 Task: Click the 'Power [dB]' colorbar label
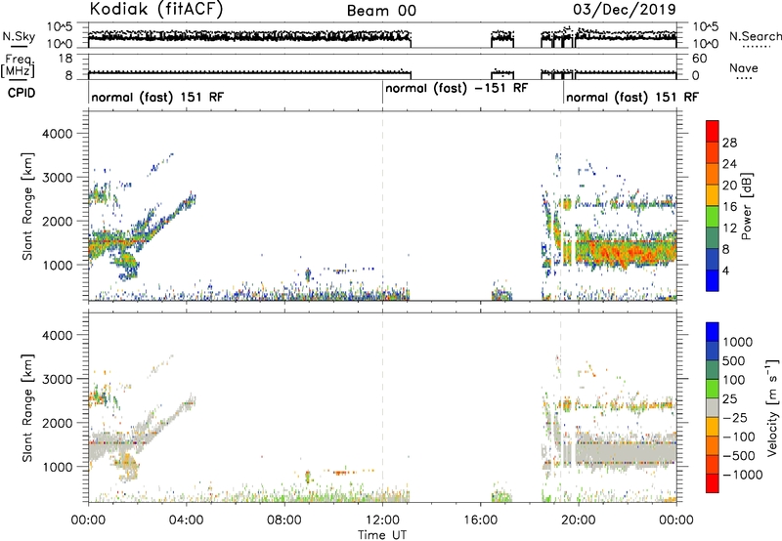(746, 206)
